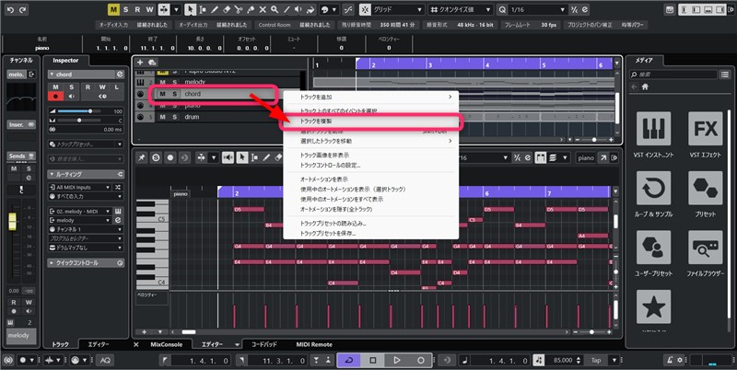
Task: Solo the melody track
Action: [x=174, y=82]
